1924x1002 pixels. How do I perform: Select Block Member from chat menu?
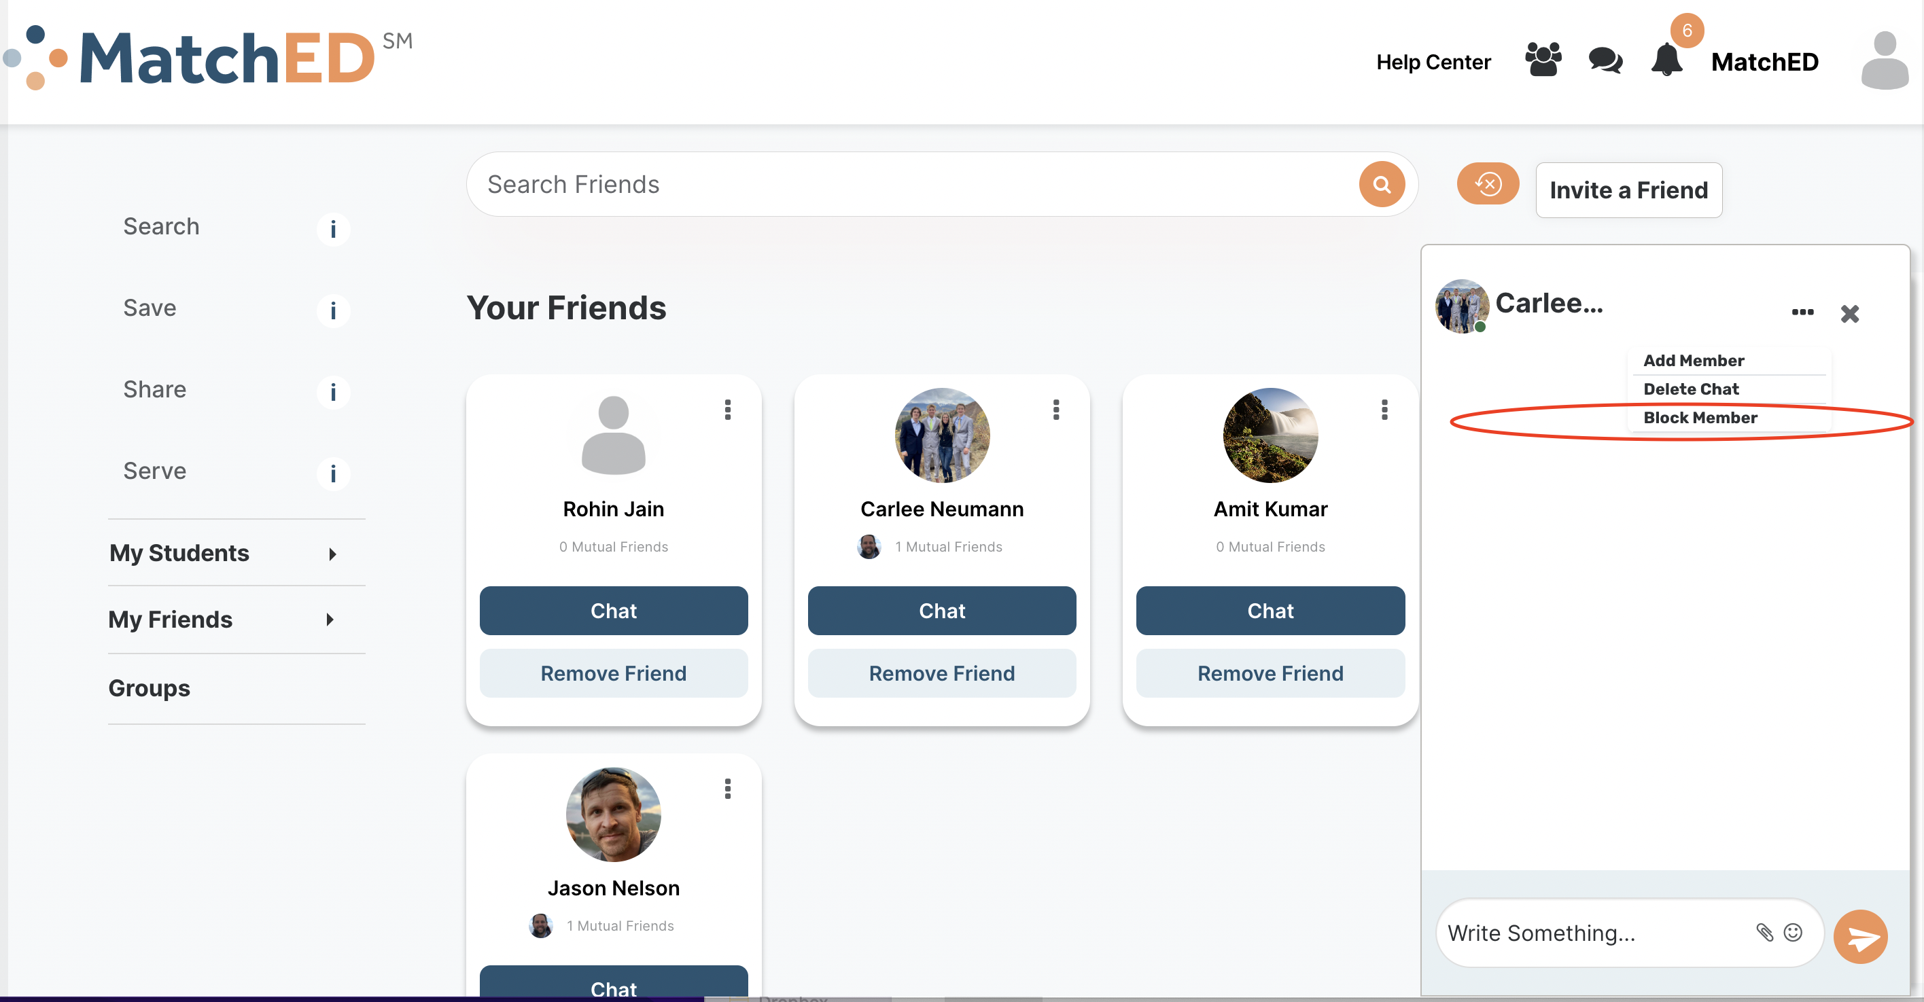tap(1700, 418)
